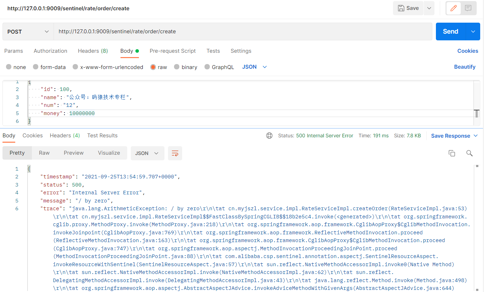
Task: Click the "id": 100 line in request body
Action: [x=57, y=89]
